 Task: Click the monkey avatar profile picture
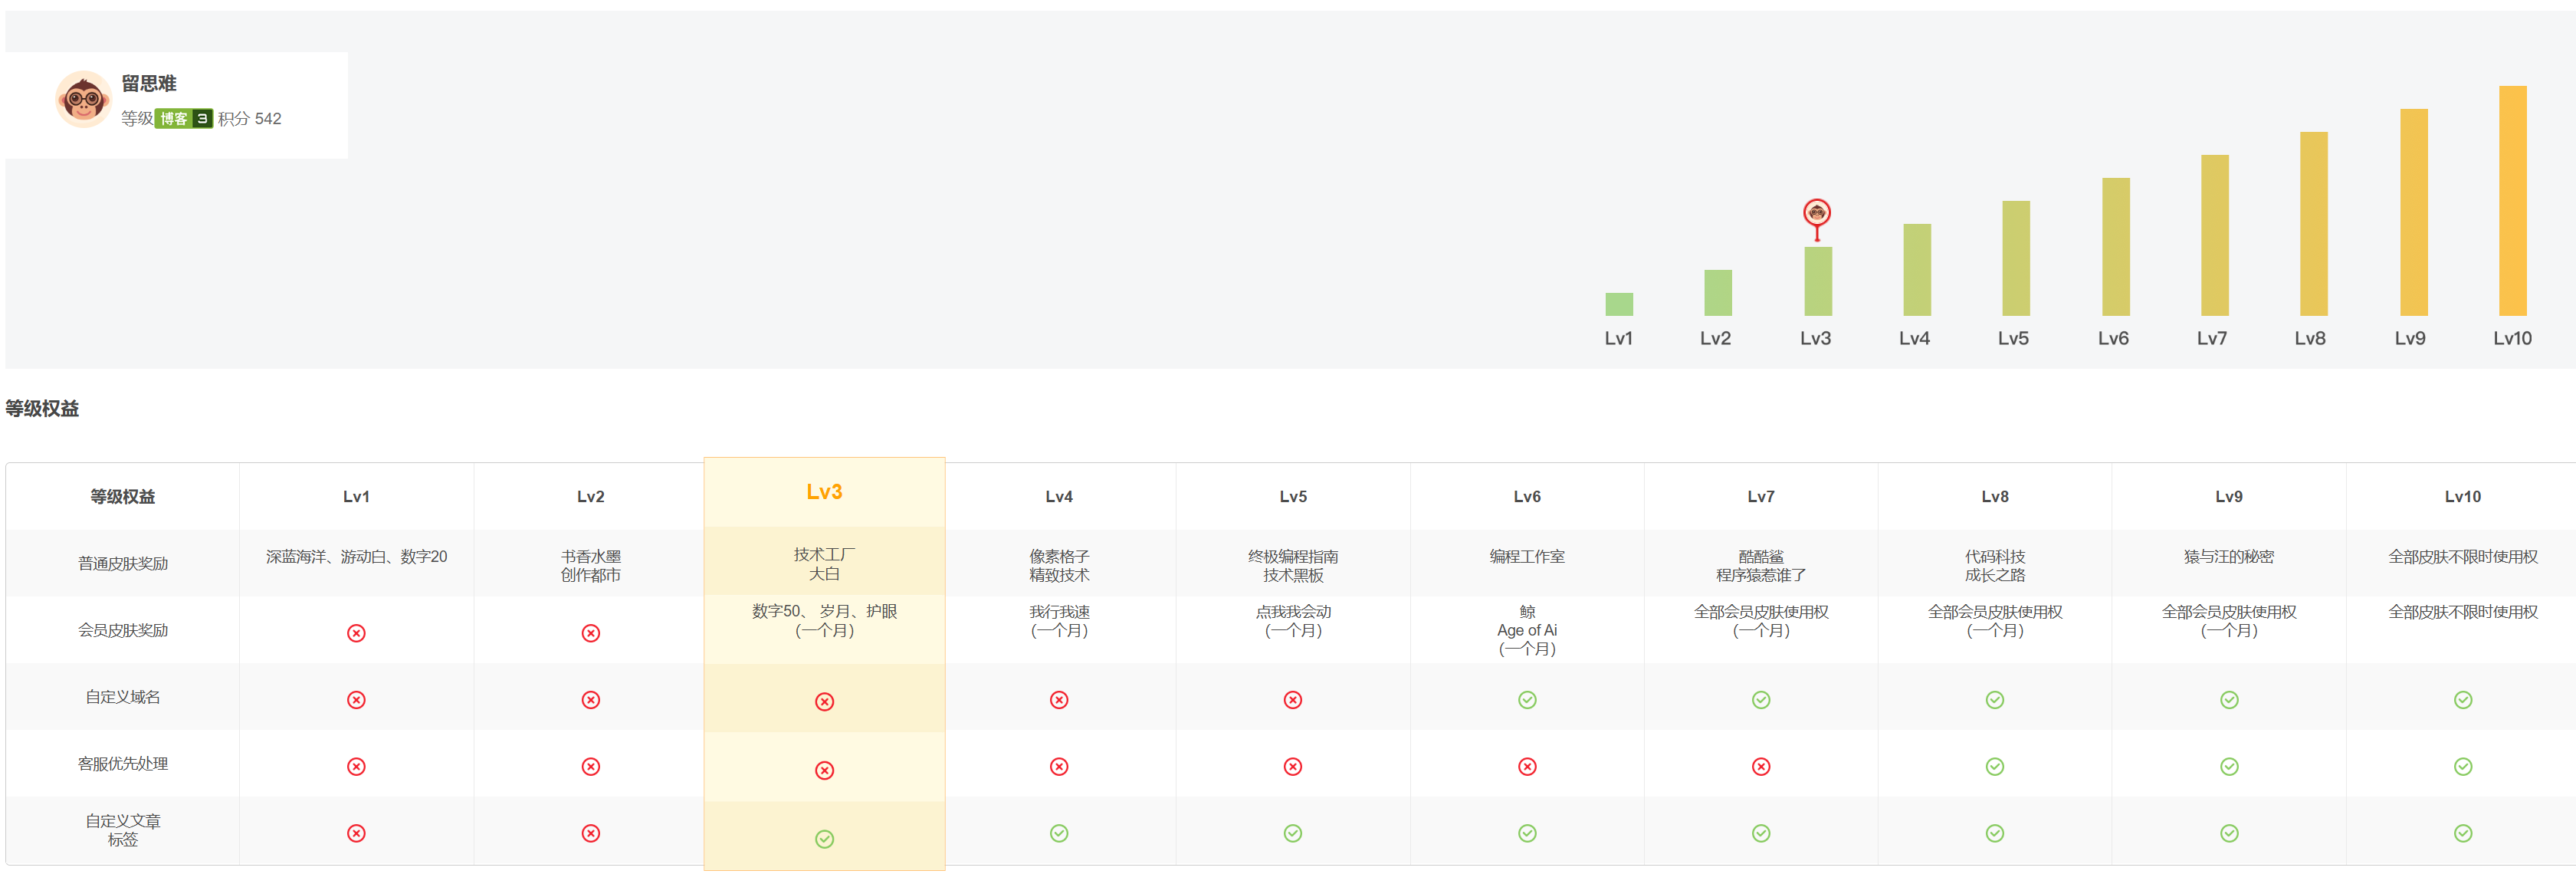click(83, 99)
